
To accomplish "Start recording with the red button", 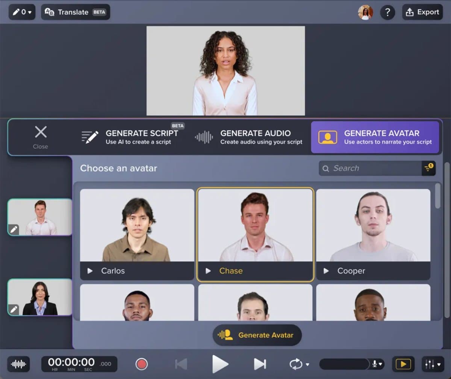I will [x=142, y=364].
